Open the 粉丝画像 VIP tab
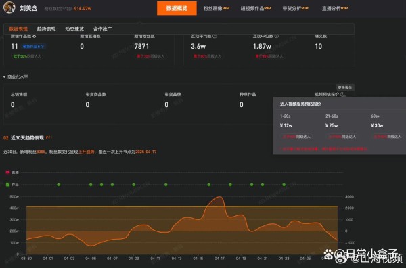406x268 pixels. (217, 8)
